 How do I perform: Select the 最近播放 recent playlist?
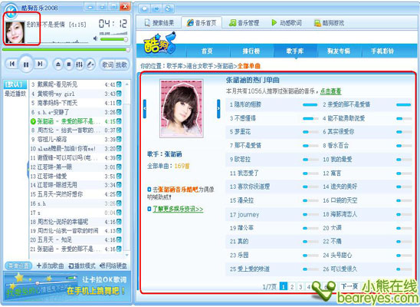pos(15,94)
